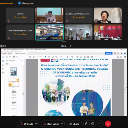The height and width of the screenshot is (128, 128).
Task: Click the search magnifier in Acrobat toolbar
Action: coord(17,57)
